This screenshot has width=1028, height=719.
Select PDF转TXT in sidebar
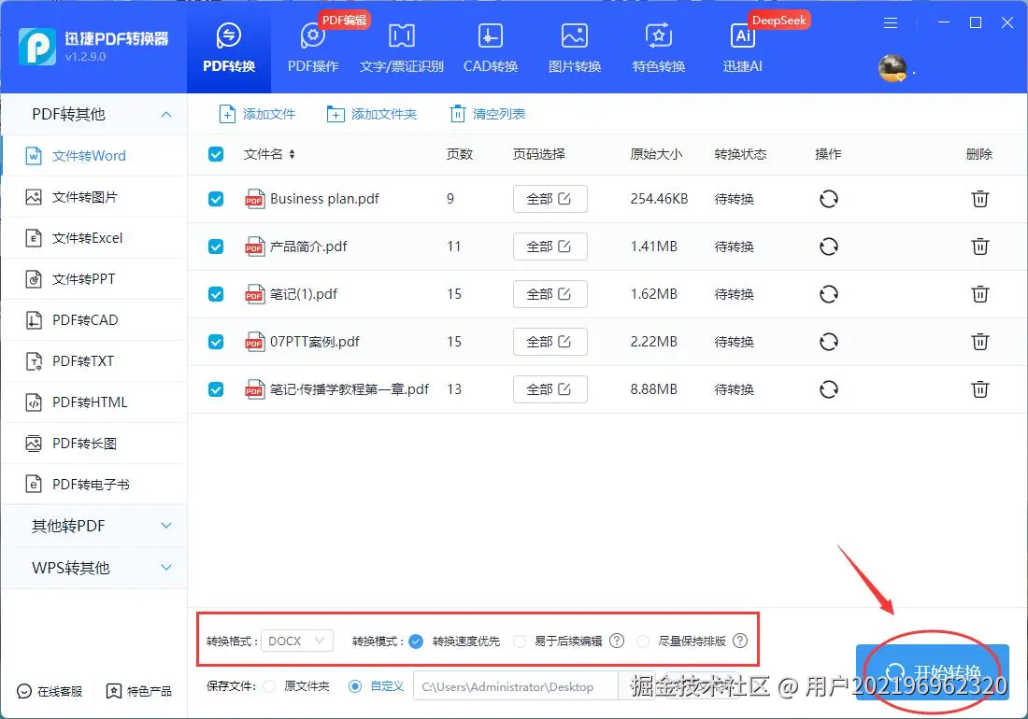point(94,361)
